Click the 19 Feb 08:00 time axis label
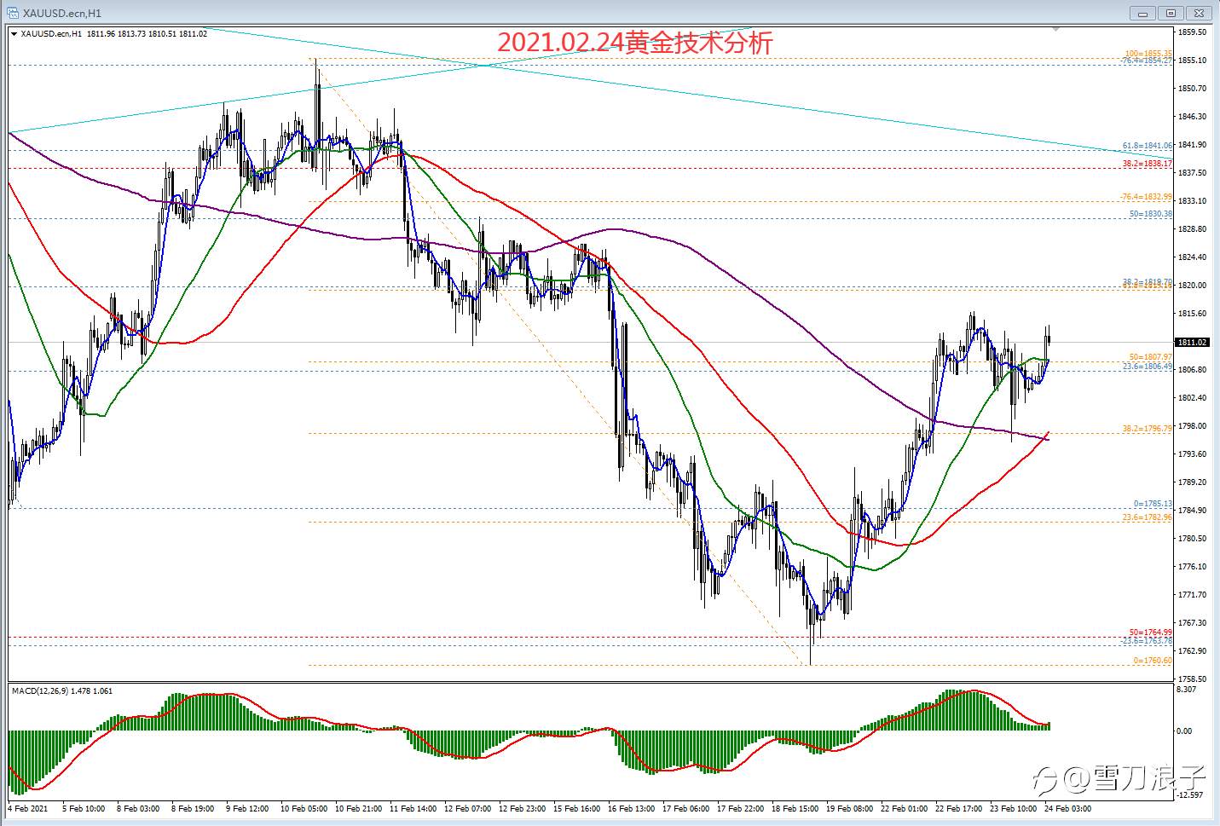The height and width of the screenshot is (826, 1220). [850, 808]
